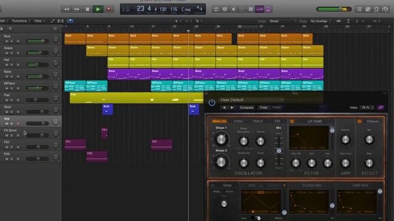
Task: Click the previous preset arrow
Action: [x=224, y=107]
